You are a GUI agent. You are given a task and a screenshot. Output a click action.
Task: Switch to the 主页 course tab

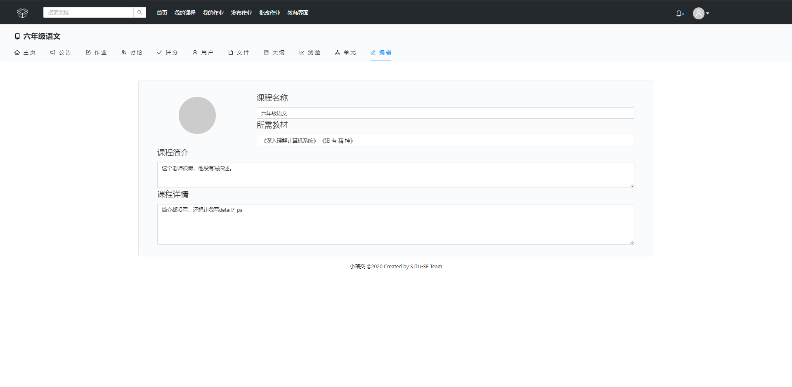coord(25,52)
